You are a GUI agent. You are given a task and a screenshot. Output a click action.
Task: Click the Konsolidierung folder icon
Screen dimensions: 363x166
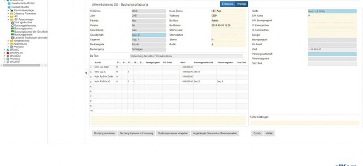[12, 41]
